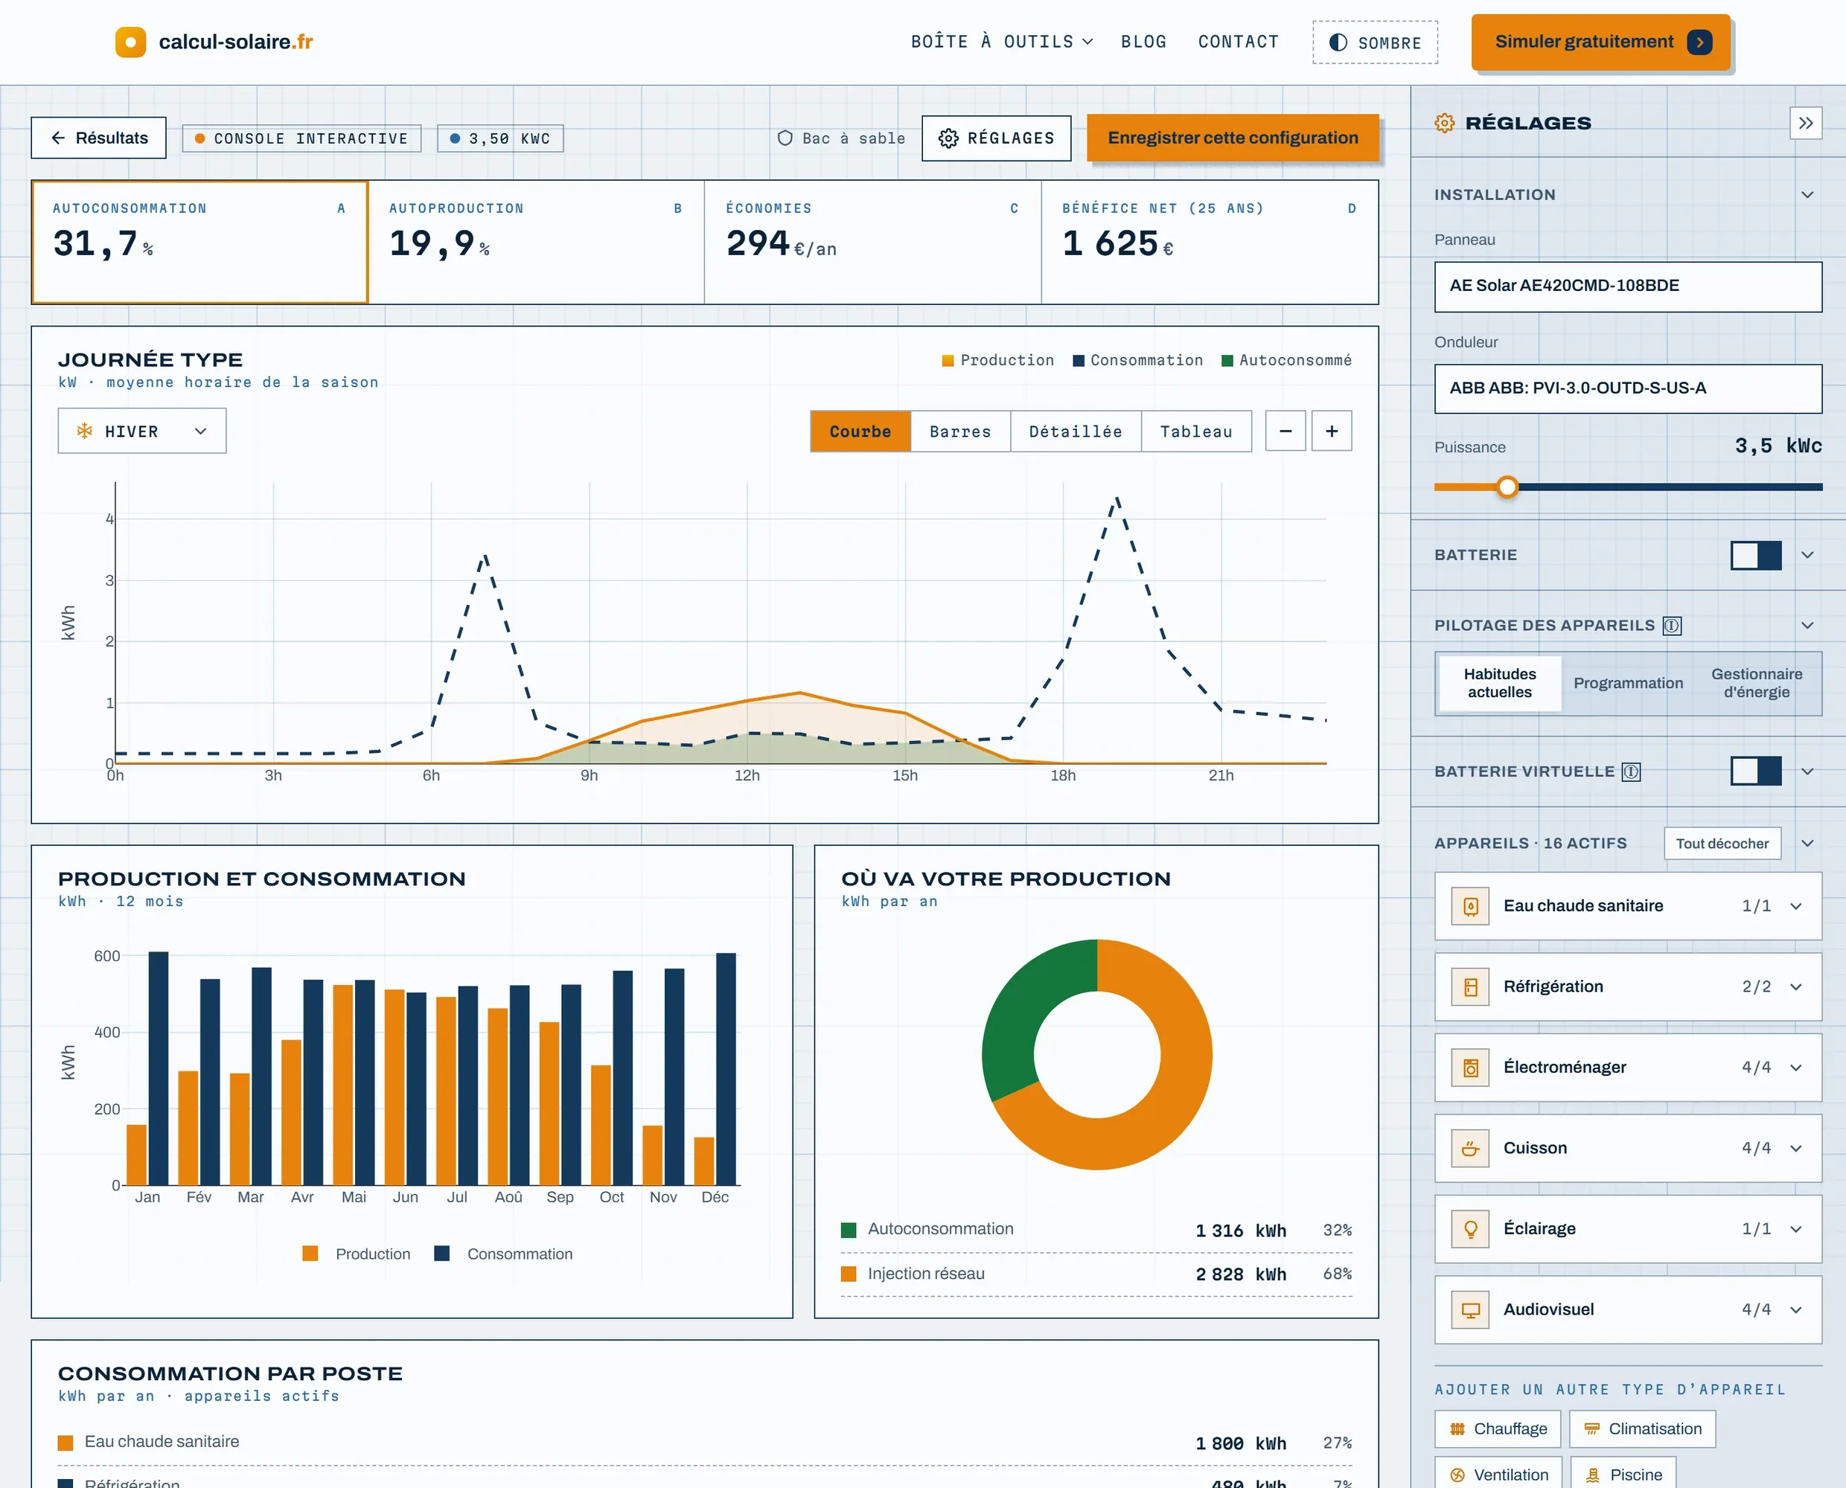Click the Bac à sable shield icon
Image resolution: width=1846 pixels, height=1488 pixels.
785,138
